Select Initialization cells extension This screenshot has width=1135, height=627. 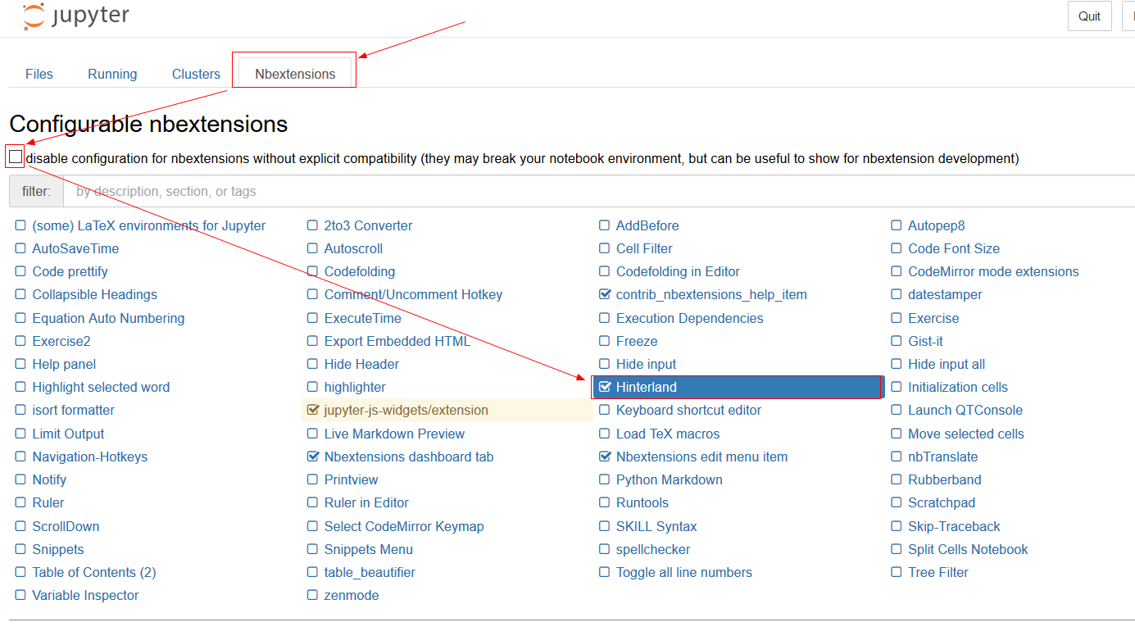pos(958,387)
